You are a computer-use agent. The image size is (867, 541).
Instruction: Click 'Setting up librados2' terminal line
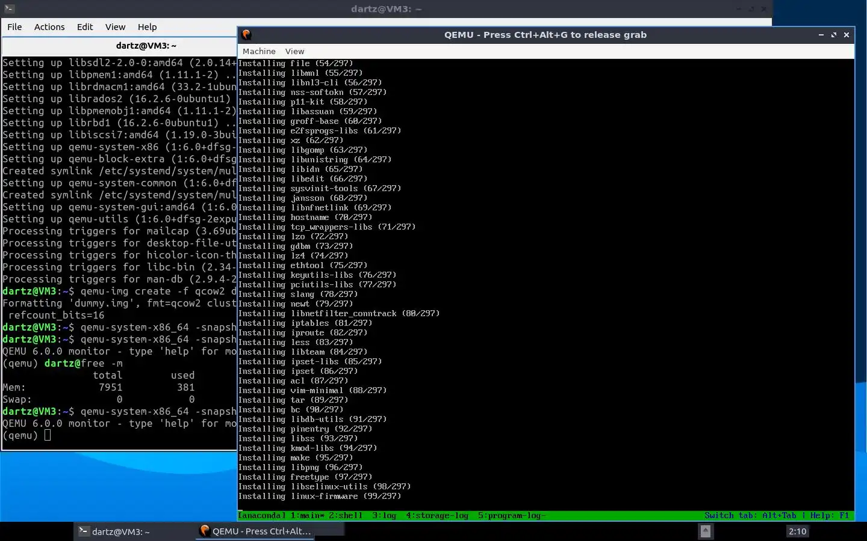[x=120, y=99]
